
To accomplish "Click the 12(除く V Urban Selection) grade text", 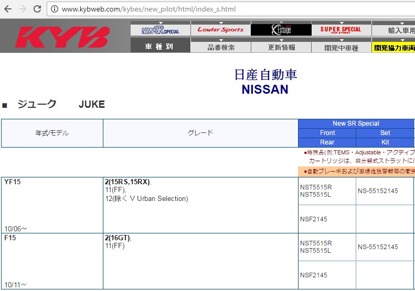I will (x=146, y=198).
